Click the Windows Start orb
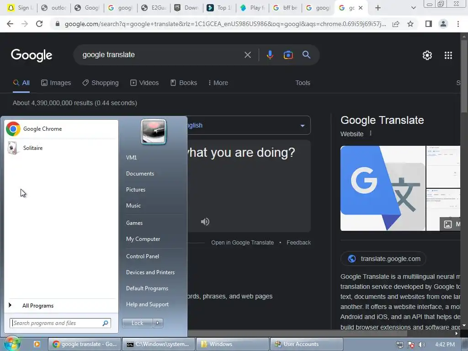 (12, 344)
